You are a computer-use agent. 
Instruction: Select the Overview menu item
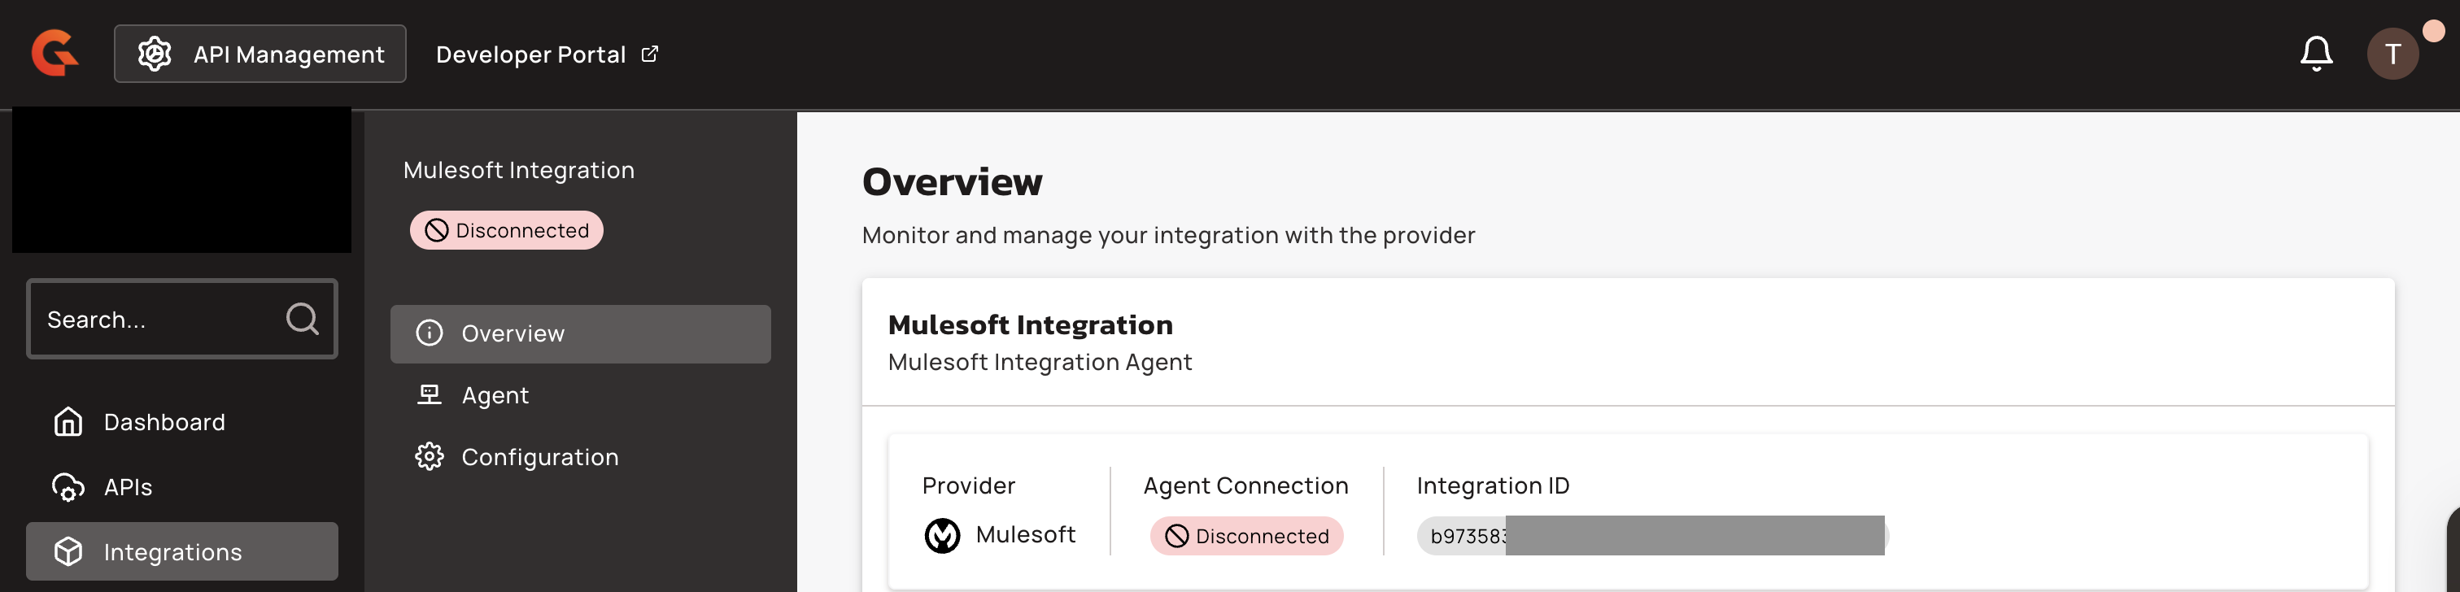pyautogui.click(x=580, y=333)
